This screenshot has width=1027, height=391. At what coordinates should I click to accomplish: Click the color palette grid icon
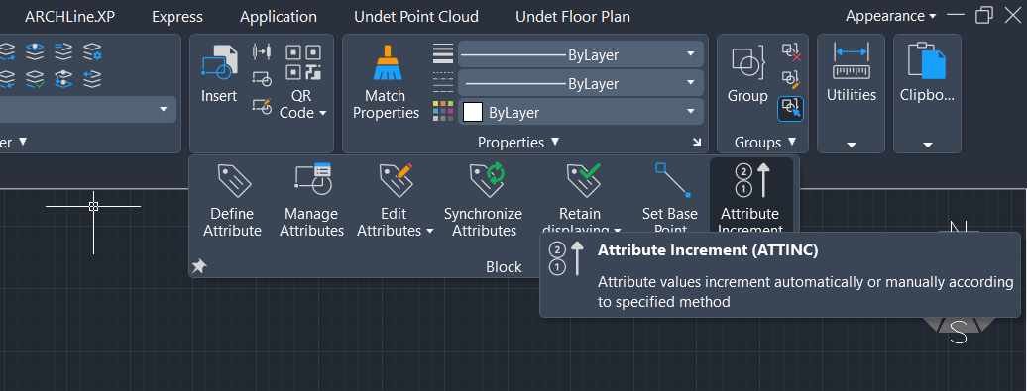[x=443, y=111]
